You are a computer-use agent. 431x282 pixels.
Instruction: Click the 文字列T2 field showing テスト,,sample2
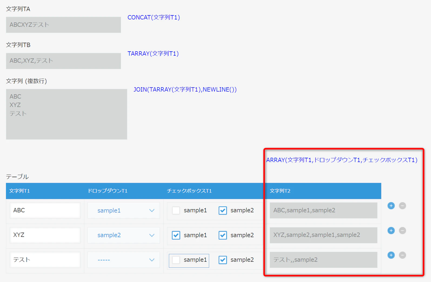[323, 260]
